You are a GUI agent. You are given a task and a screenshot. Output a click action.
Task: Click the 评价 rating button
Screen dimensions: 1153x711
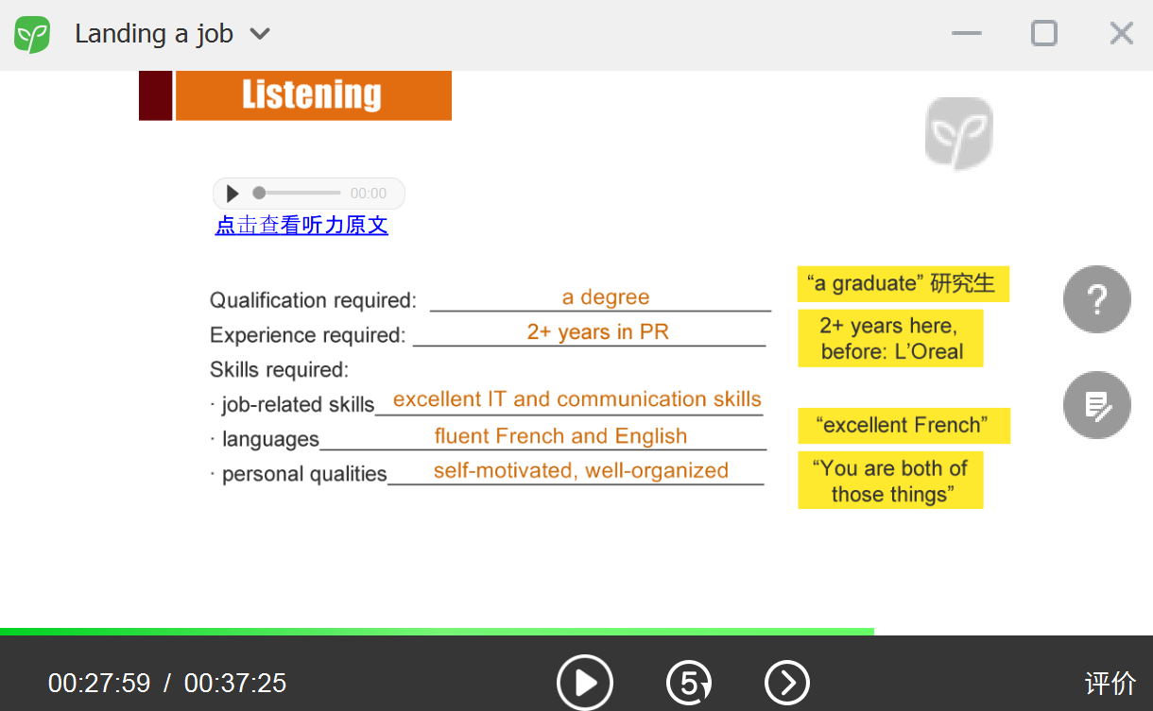1110,683
